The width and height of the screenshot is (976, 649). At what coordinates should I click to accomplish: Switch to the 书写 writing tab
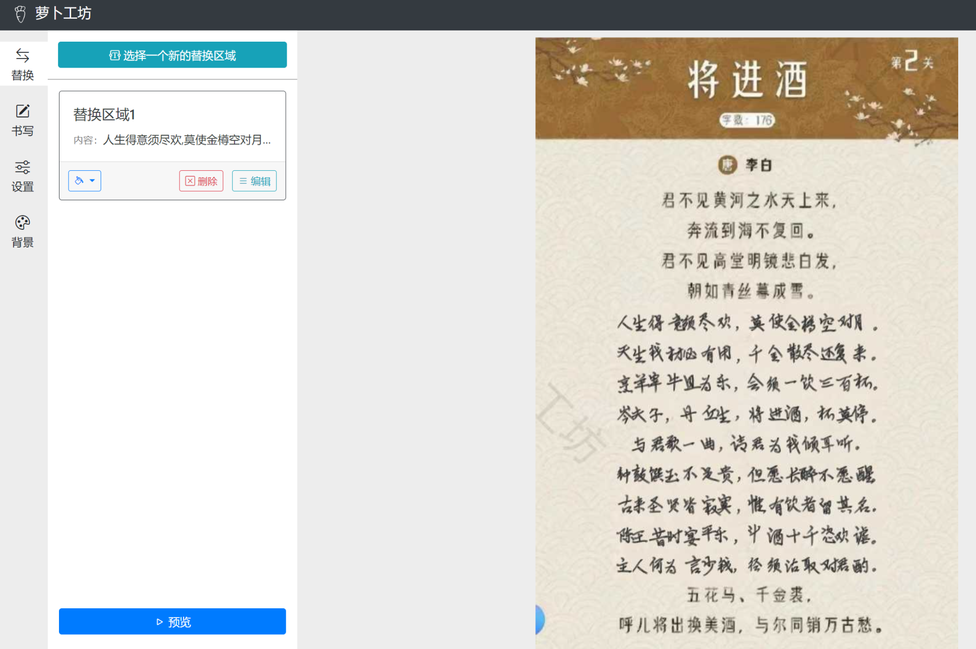pyautogui.click(x=23, y=120)
